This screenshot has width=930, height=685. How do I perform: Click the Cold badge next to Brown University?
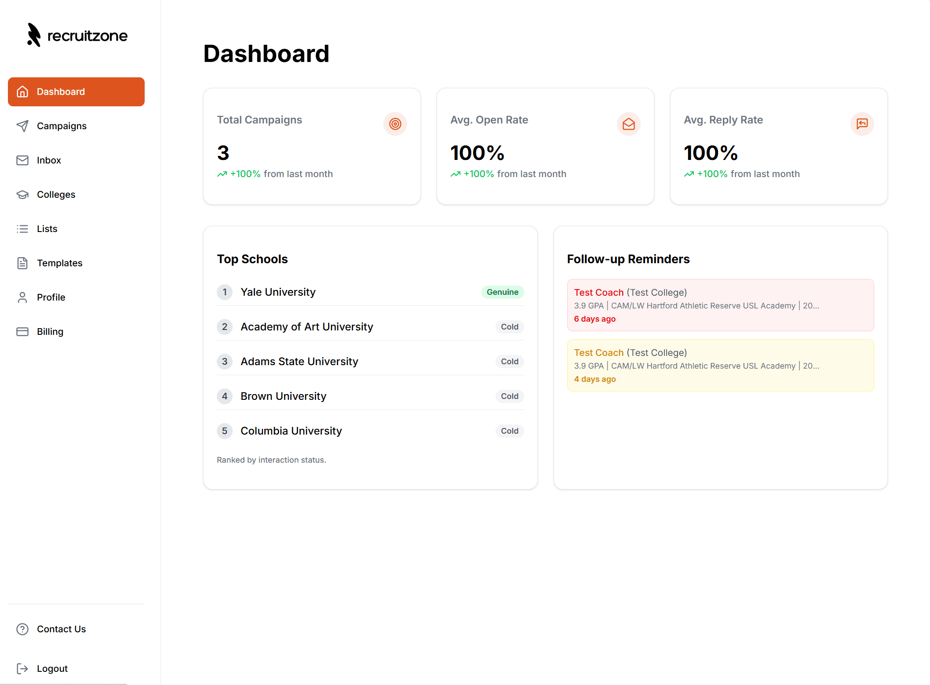pos(509,396)
